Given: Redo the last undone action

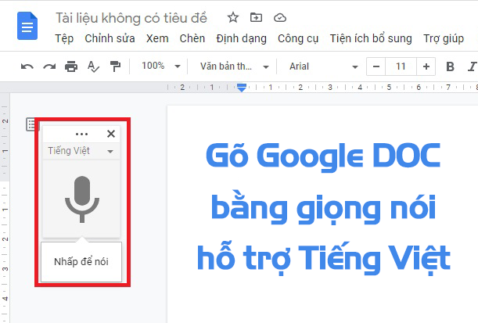Looking at the screenshot, I should [49, 66].
